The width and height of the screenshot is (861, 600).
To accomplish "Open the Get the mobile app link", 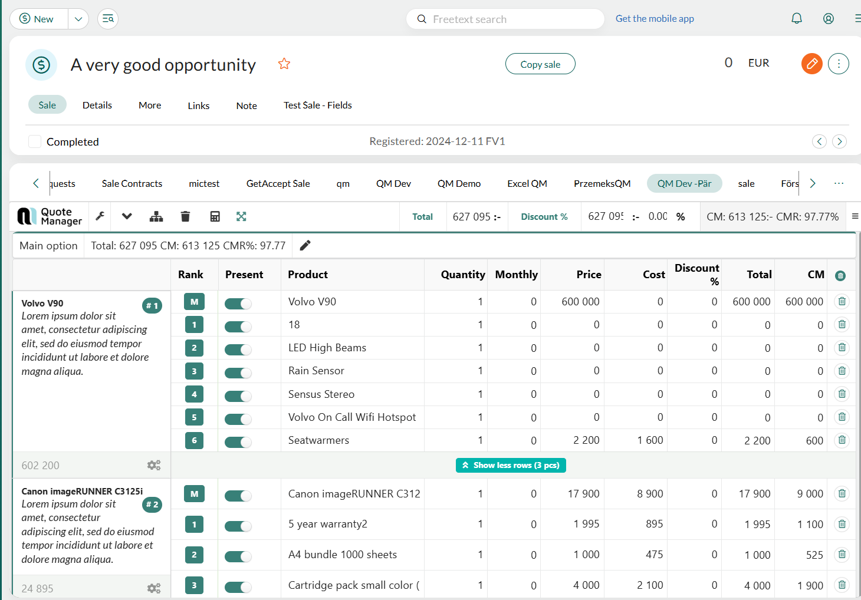I will coord(655,18).
